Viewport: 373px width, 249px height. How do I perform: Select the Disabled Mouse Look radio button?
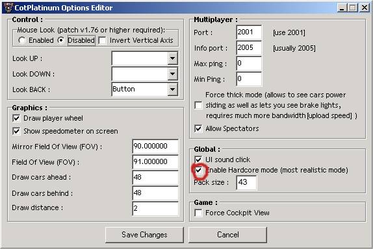click(x=61, y=40)
